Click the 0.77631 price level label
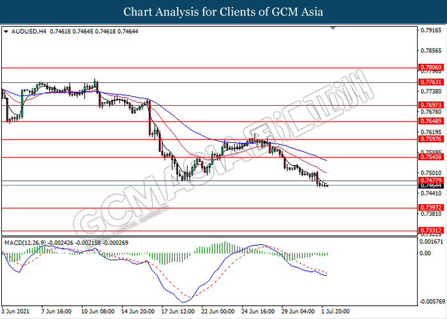This screenshot has width=447, height=319. 431,82
